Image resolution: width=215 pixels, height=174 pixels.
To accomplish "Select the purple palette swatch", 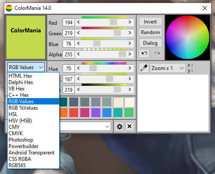I will 96,113.
